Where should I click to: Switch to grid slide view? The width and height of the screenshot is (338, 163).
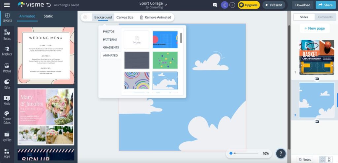pyautogui.click(x=322, y=159)
